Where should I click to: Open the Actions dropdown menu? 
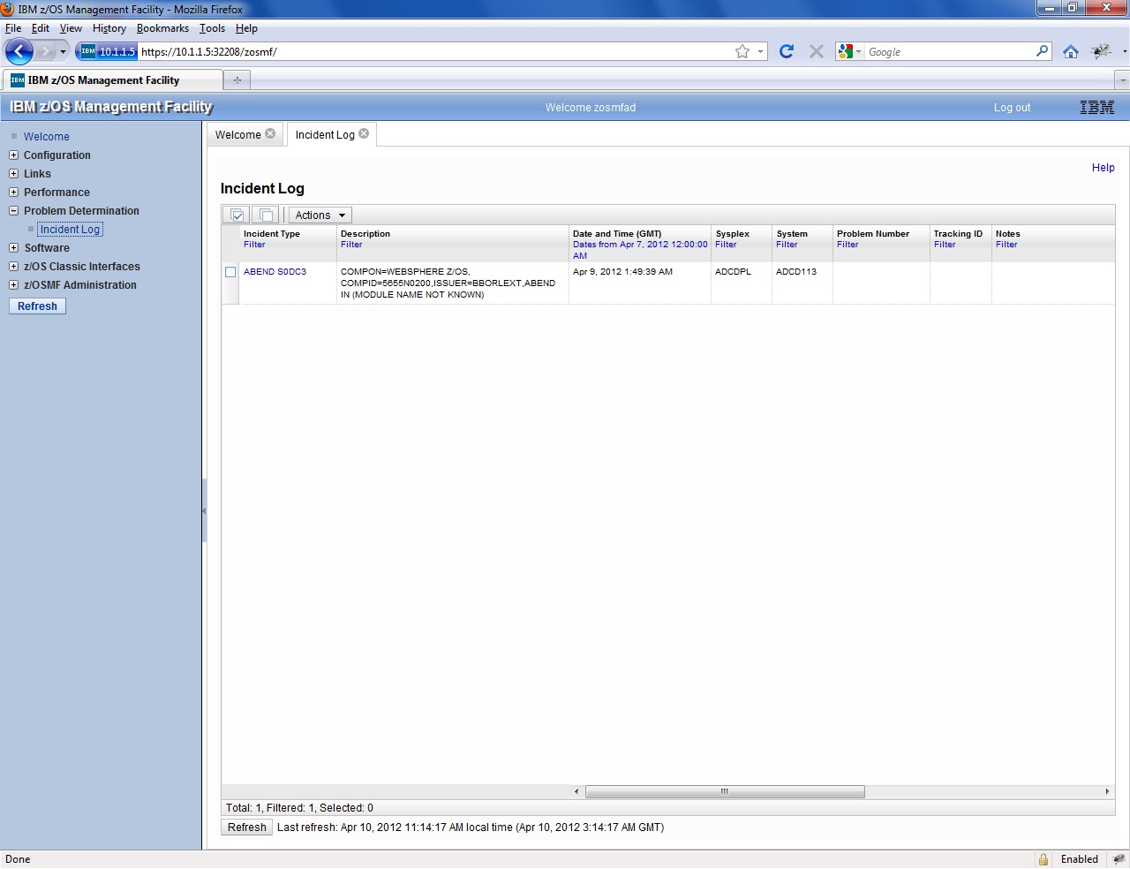320,215
